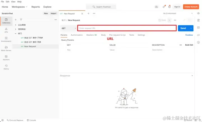Open the tab bar three-dot options
The image size is (202, 122).
click(94, 13)
